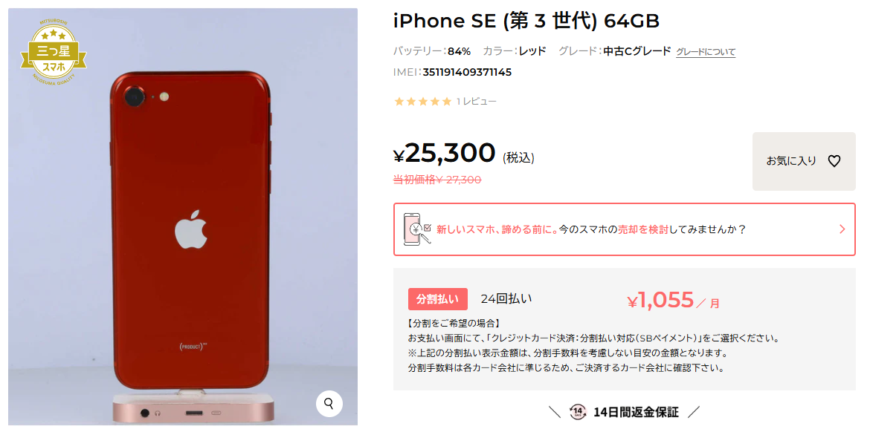Screen dimensions: 870x432
Task: Click the product title iPhone SE 64GB
Action: [526, 22]
